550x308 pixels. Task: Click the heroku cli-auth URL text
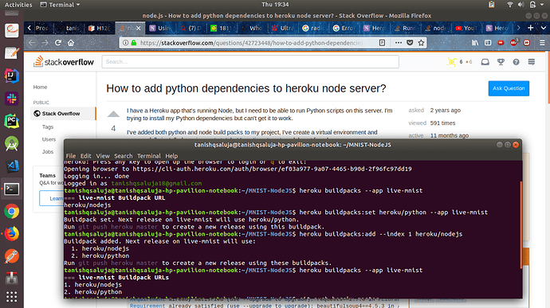(x=272, y=169)
